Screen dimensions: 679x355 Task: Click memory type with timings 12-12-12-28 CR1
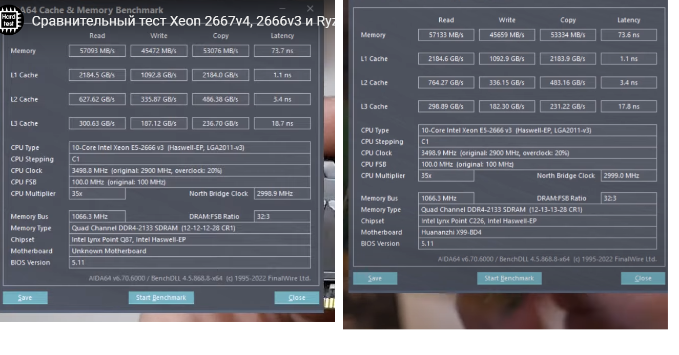(x=190, y=228)
